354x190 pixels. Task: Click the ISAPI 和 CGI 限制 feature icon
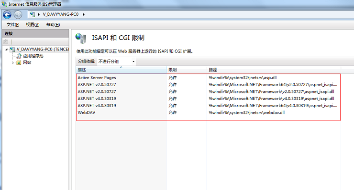click(81, 38)
